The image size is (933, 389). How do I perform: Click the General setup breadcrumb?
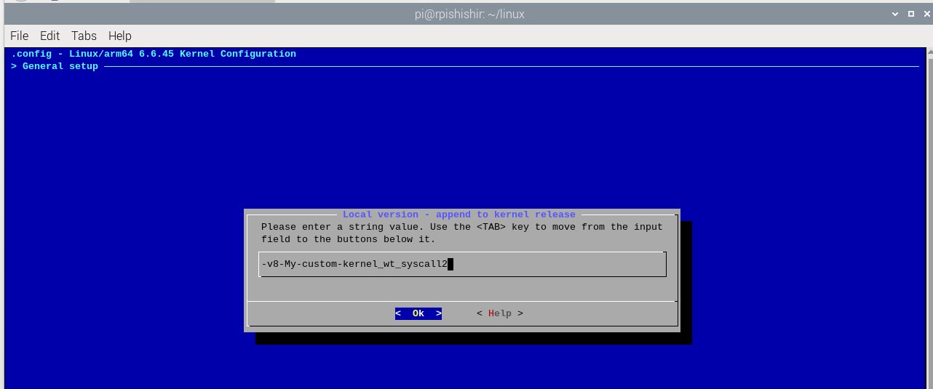tap(60, 66)
